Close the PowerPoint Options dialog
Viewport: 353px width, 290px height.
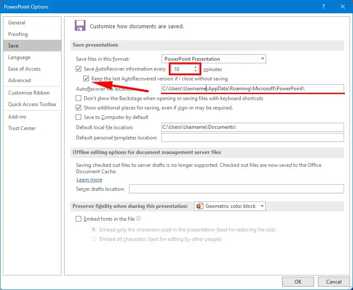click(342, 6)
